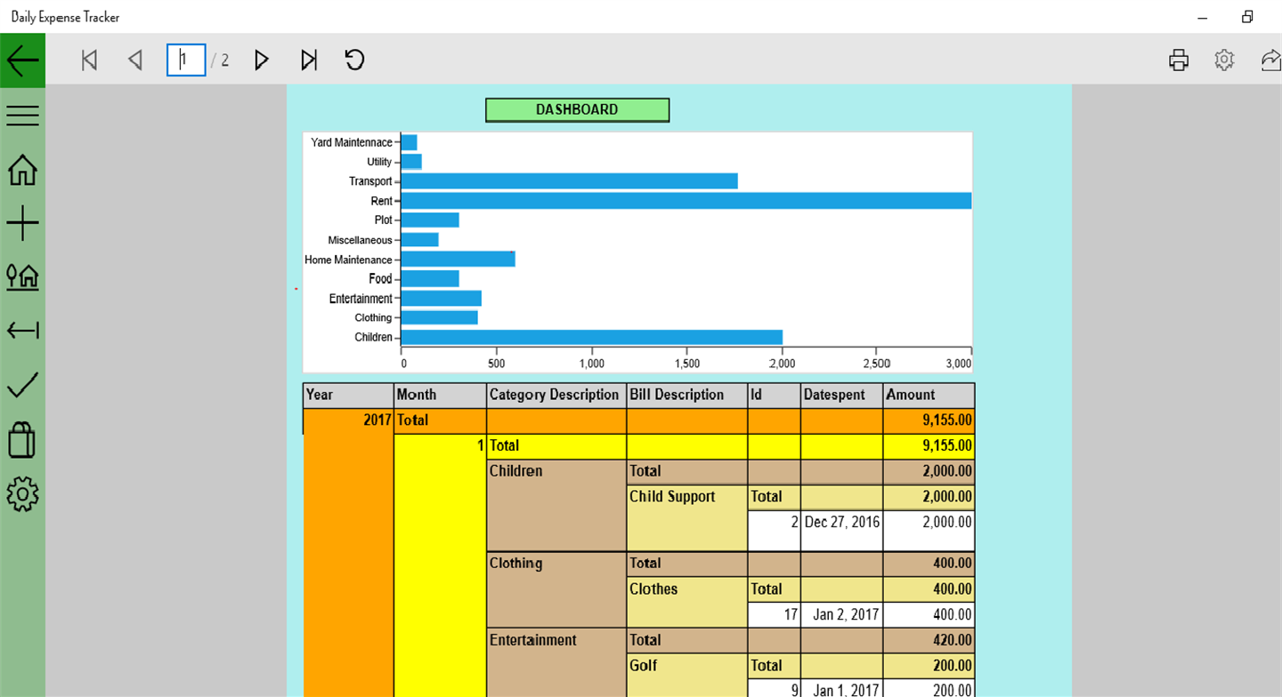Share or export report icon at top right
1282x697 pixels.
[x=1270, y=60]
